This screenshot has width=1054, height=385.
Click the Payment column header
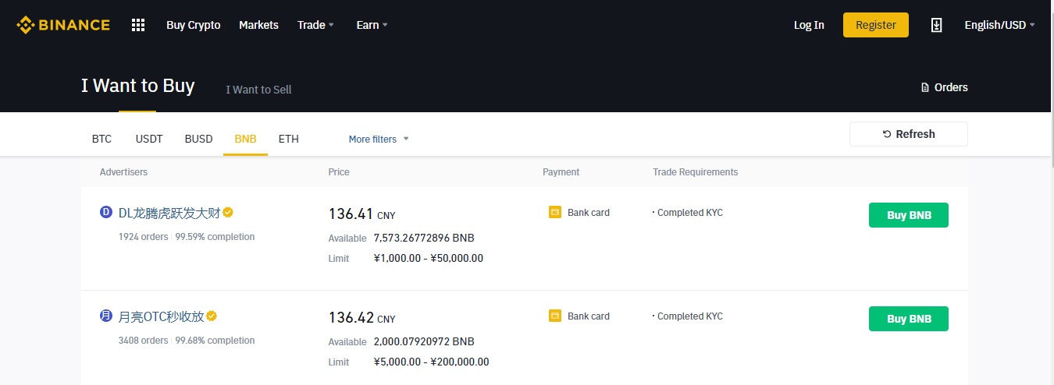pos(561,172)
